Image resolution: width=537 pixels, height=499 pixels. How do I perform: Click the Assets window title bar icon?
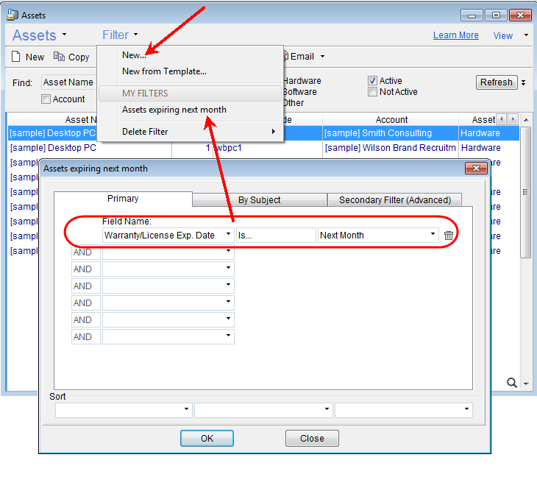pyautogui.click(x=12, y=15)
